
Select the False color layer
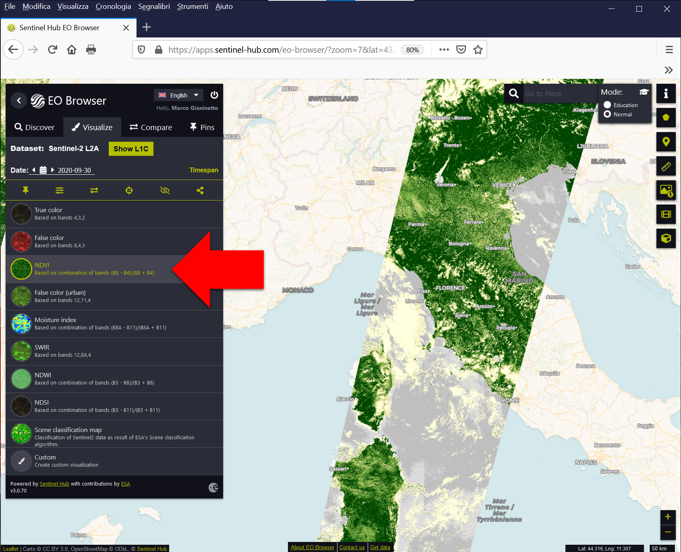coord(114,242)
